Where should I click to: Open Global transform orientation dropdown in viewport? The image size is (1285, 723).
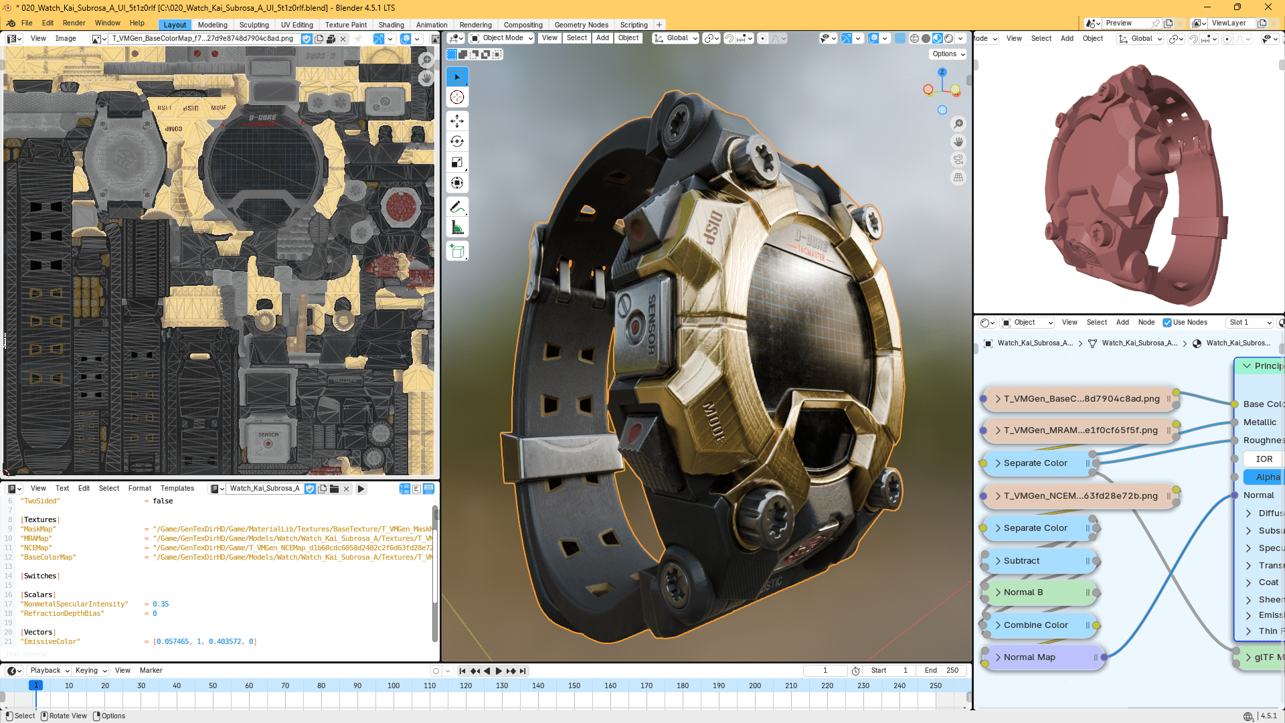click(676, 39)
